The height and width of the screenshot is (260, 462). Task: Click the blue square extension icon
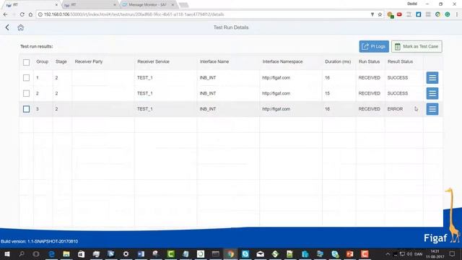coord(419,14)
